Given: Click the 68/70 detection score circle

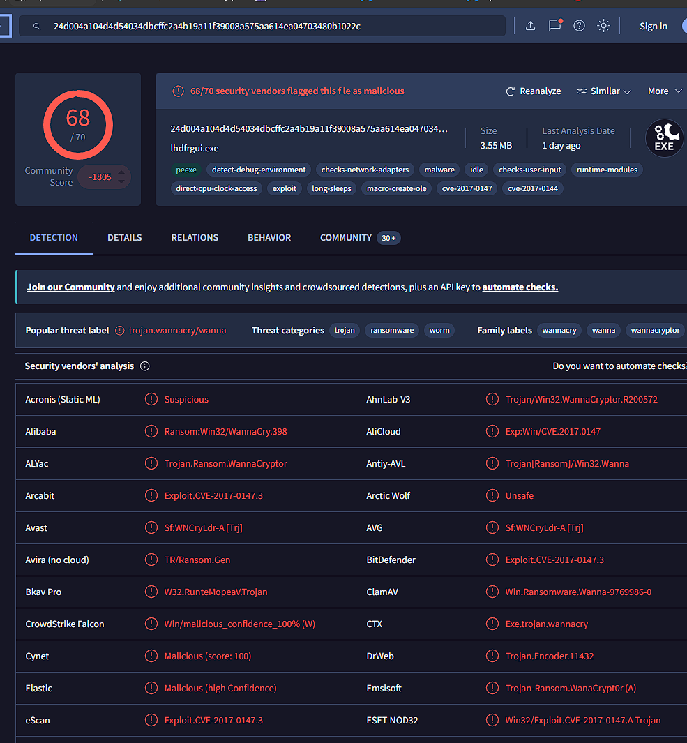Looking at the screenshot, I should pyautogui.click(x=78, y=125).
